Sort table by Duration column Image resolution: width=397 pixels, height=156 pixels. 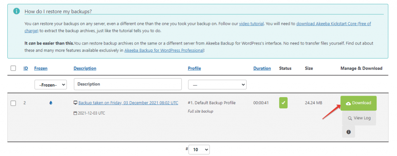click(262, 68)
